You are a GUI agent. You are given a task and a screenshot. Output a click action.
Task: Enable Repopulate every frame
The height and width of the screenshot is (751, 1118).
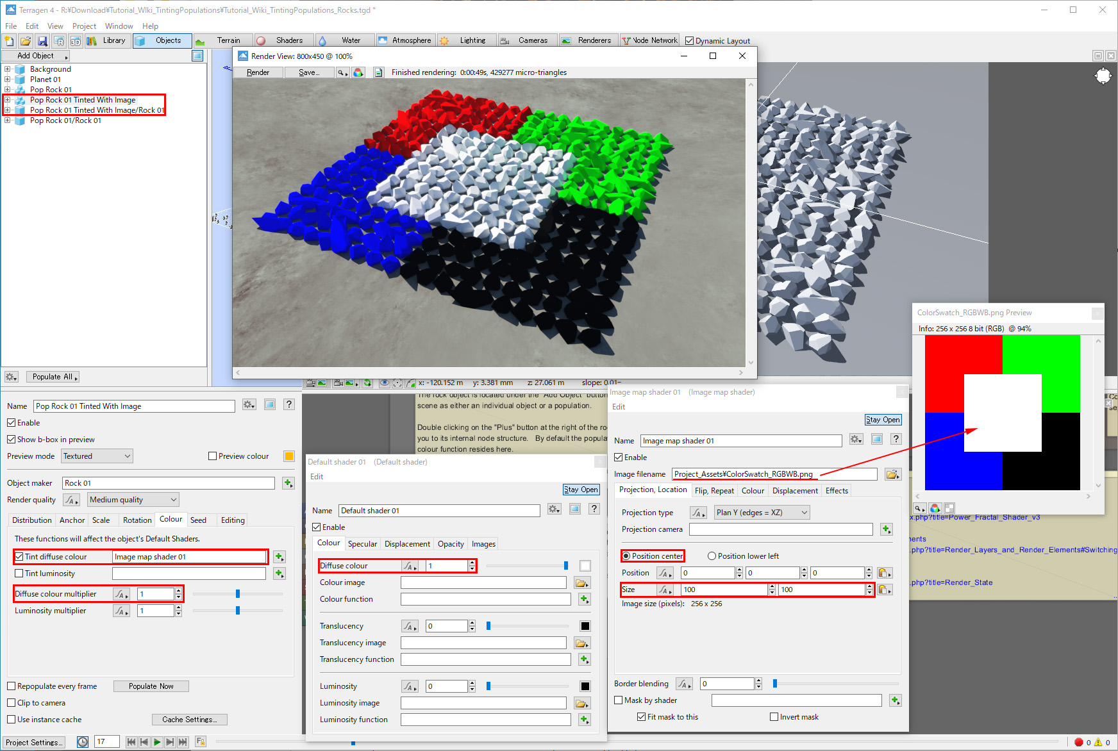click(x=12, y=686)
